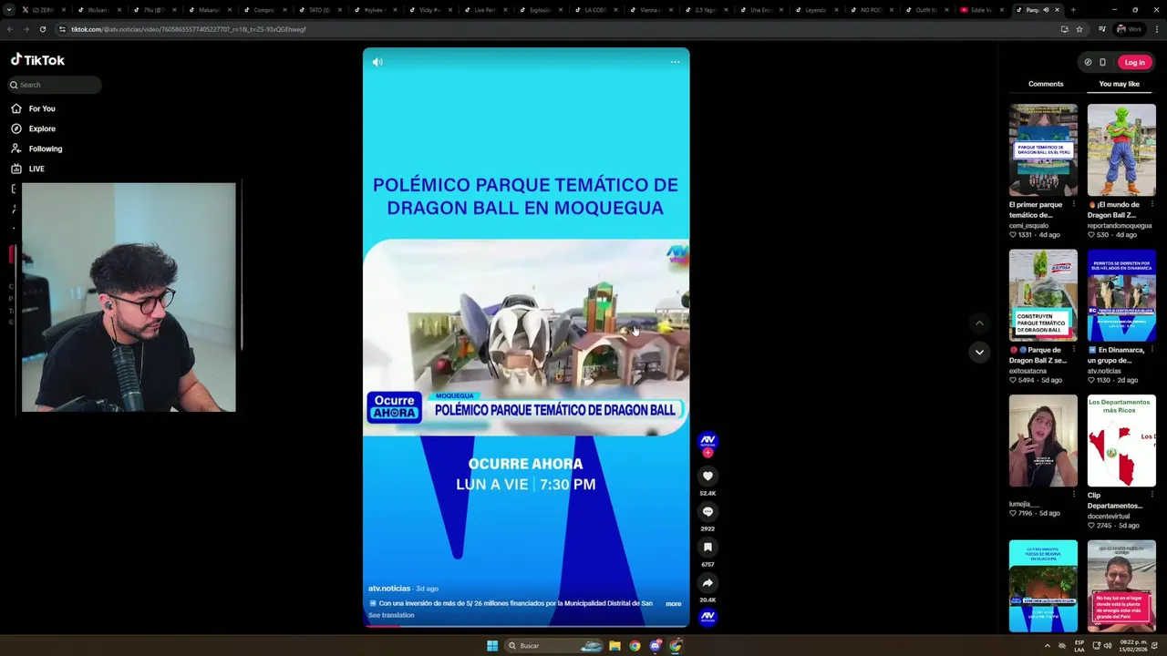Open the Explore page
Viewport: 1167px width, 656px height.
point(34,128)
